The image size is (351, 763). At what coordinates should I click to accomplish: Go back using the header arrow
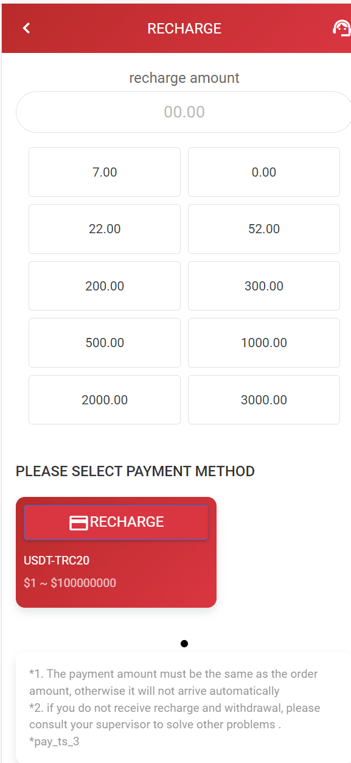pyautogui.click(x=26, y=28)
